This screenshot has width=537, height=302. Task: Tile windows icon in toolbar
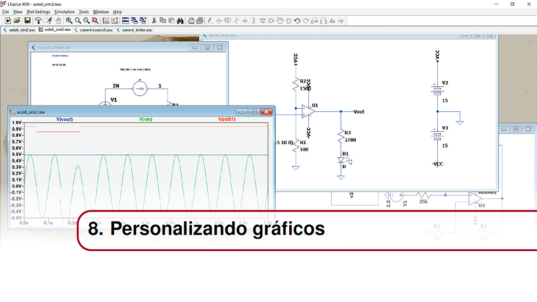pos(126,21)
